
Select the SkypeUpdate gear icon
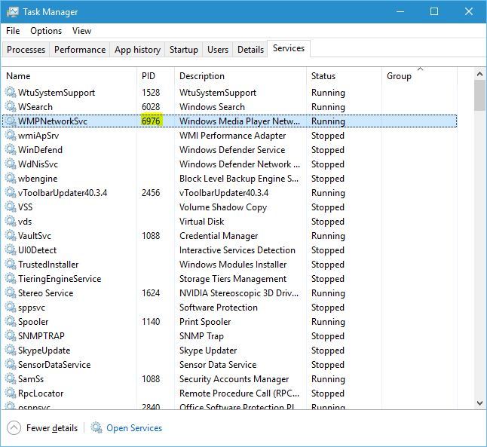pyautogui.click(x=11, y=350)
